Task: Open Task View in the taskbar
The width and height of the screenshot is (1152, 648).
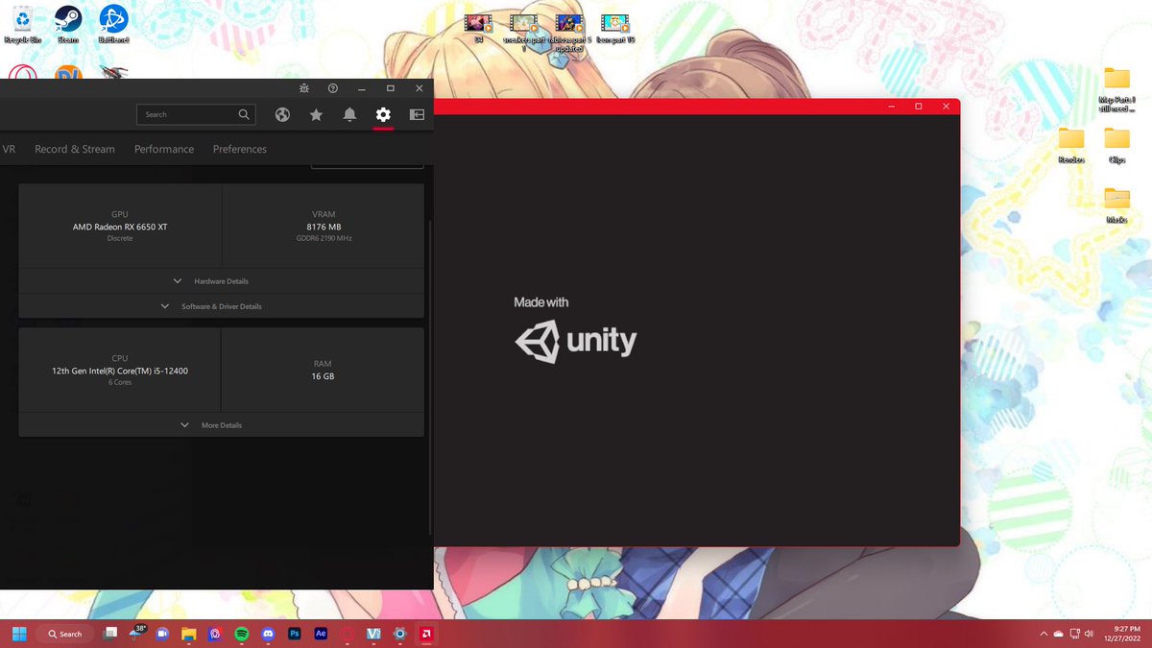Action: tap(111, 634)
